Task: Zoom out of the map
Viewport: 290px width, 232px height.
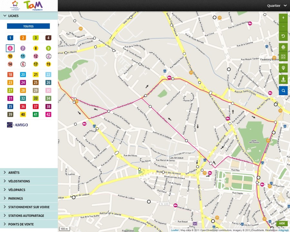Action: 283,26
